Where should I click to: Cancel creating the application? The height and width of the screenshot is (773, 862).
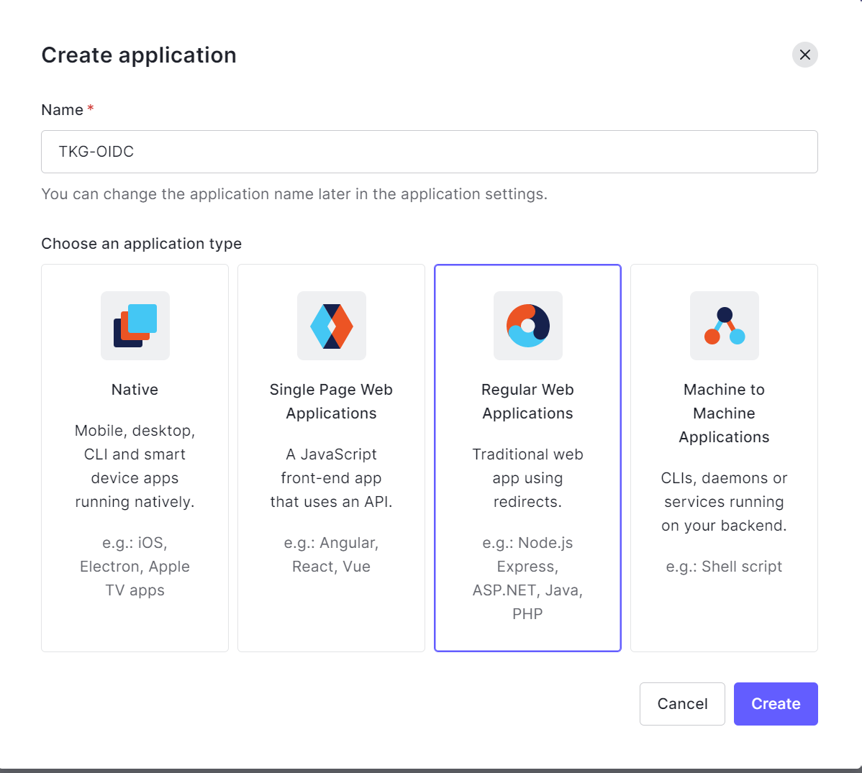[x=682, y=704]
